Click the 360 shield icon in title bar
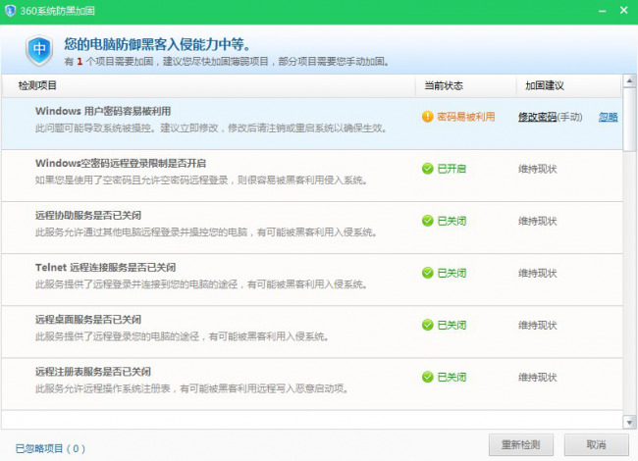Image resolution: width=638 pixels, height=461 pixels. point(12,10)
